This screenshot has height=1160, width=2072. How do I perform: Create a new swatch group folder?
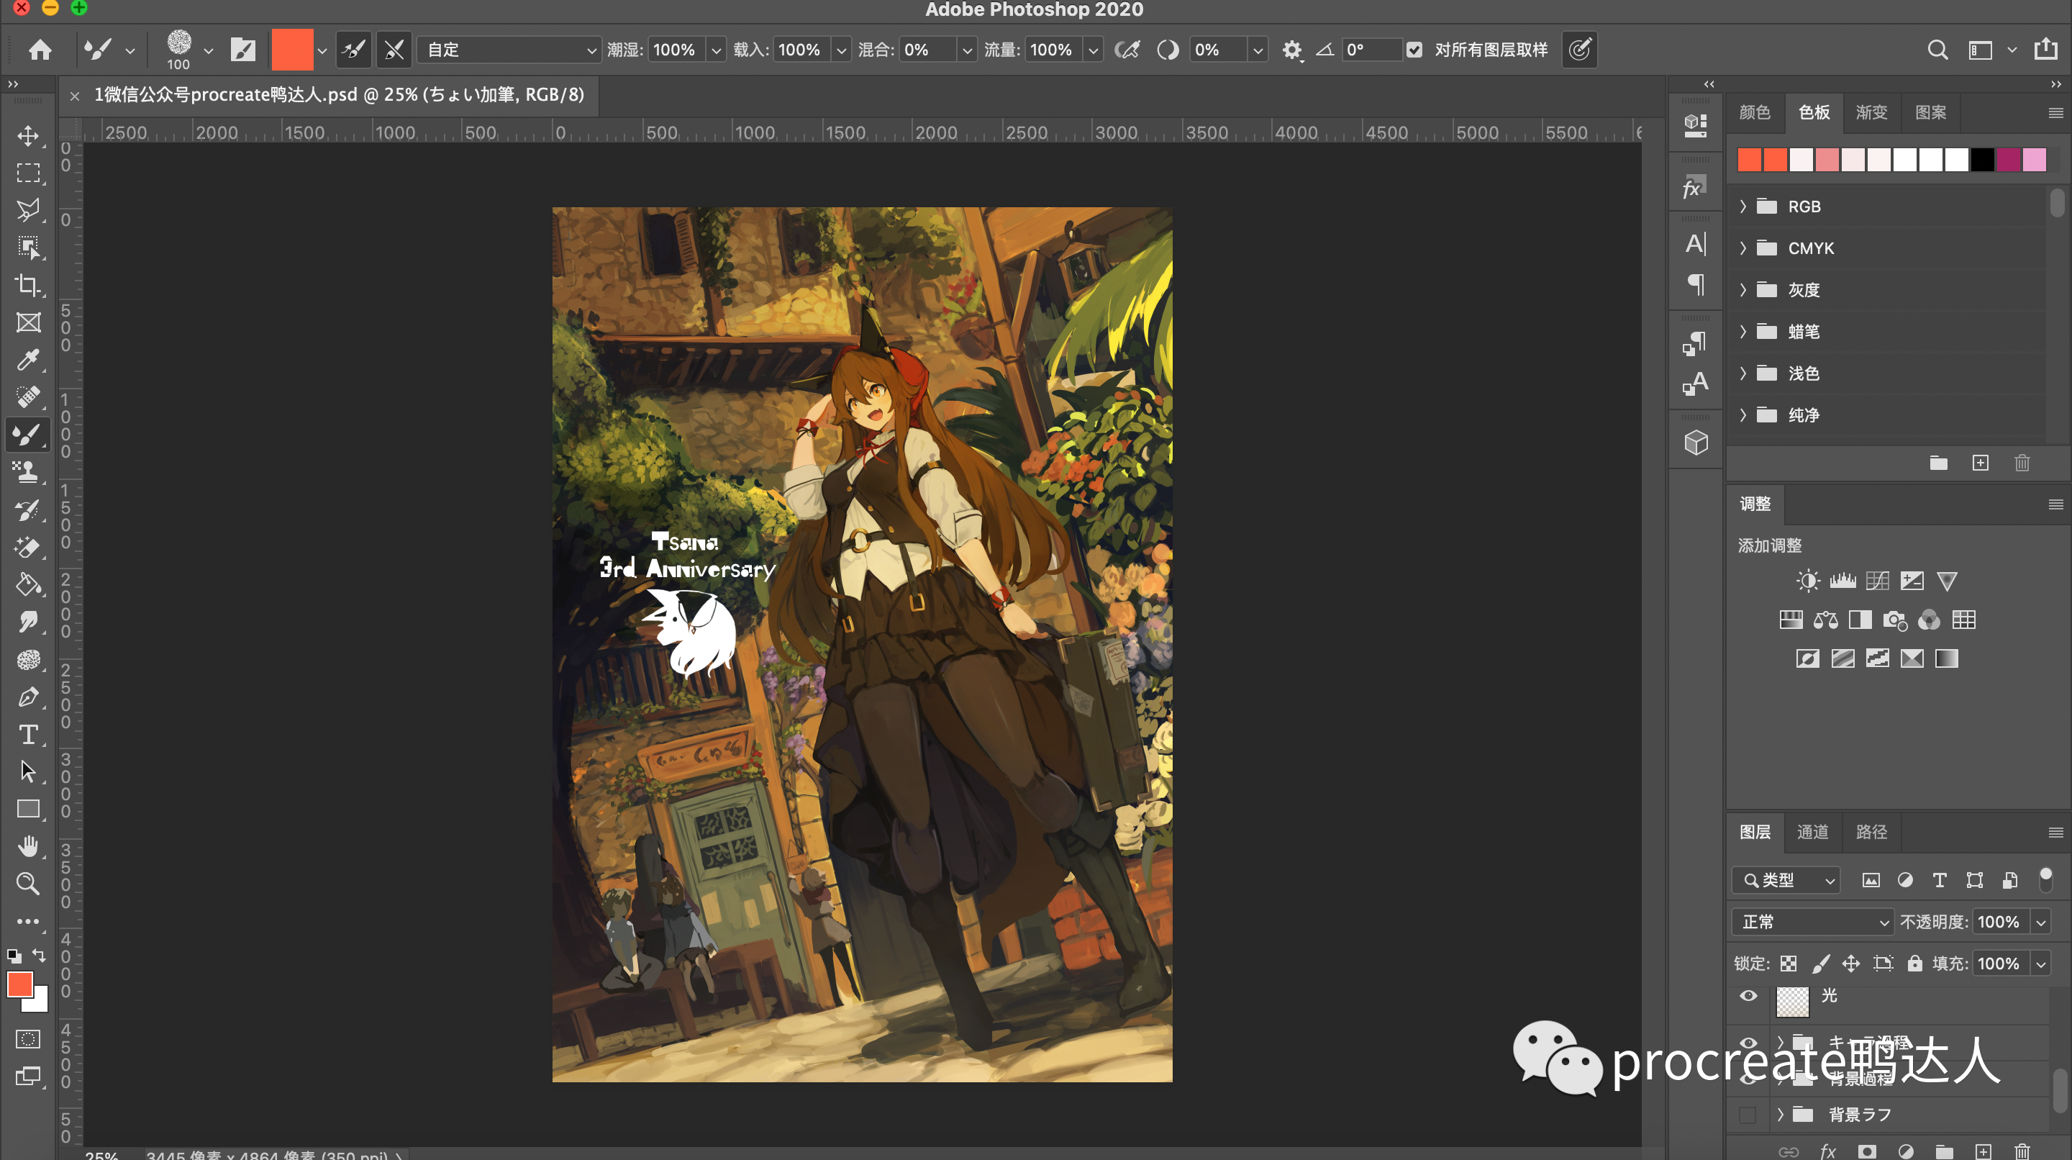(x=1938, y=463)
